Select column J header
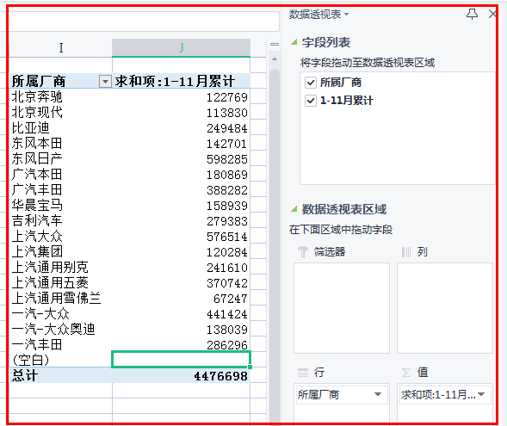 (x=181, y=48)
